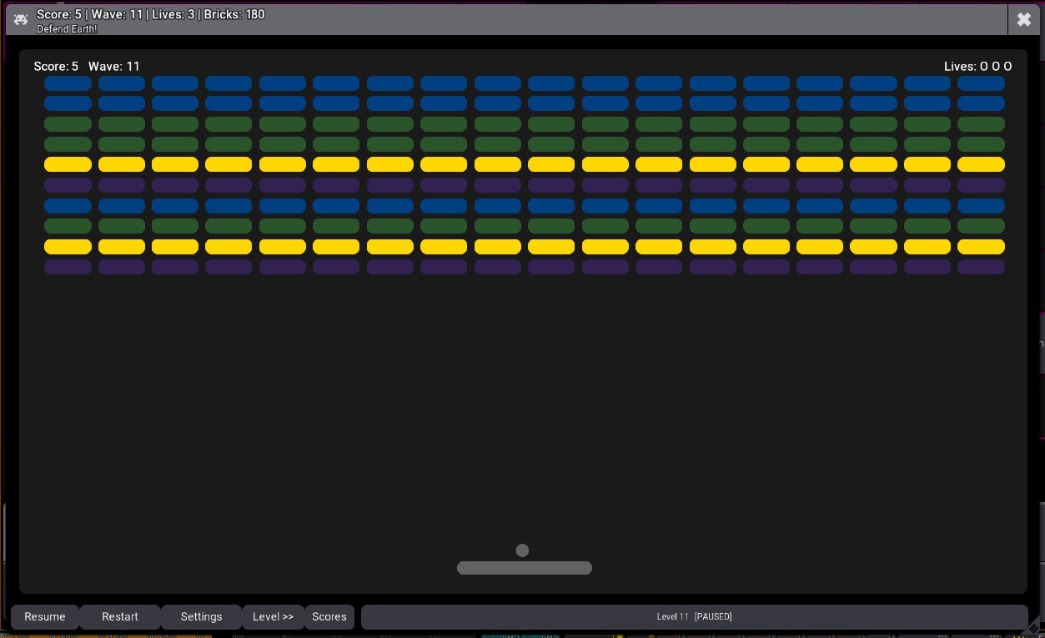Click the gray ball above the paddle
This screenshot has height=638, width=1045.
tap(522, 550)
